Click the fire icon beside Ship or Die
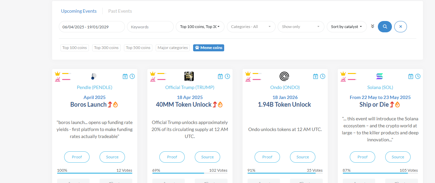Screen dimensions: 435x183 click(x=398, y=105)
